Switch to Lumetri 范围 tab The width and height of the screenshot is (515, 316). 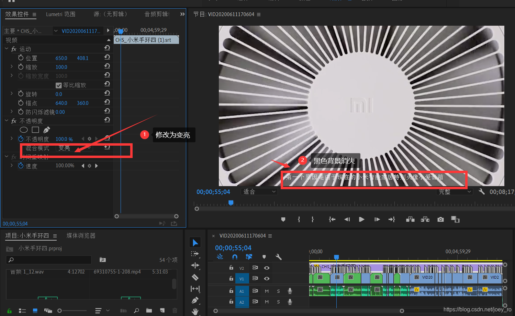(60, 14)
